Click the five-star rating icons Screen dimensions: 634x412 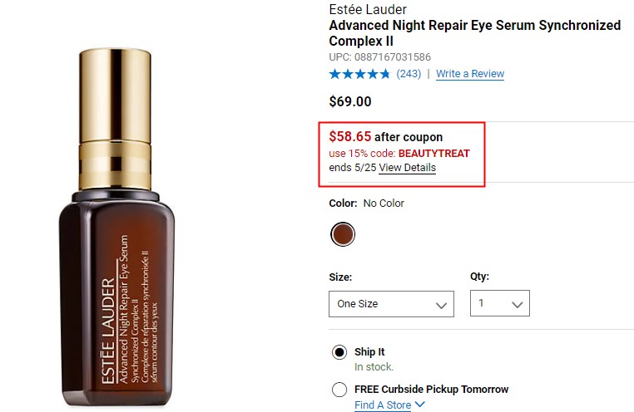pos(359,74)
